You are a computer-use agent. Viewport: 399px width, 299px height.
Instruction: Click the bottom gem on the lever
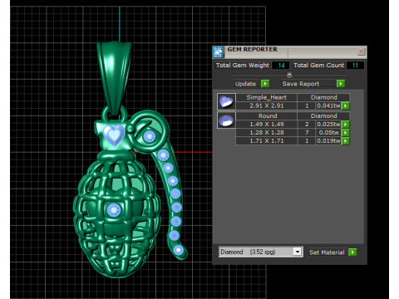[x=179, y=250]
